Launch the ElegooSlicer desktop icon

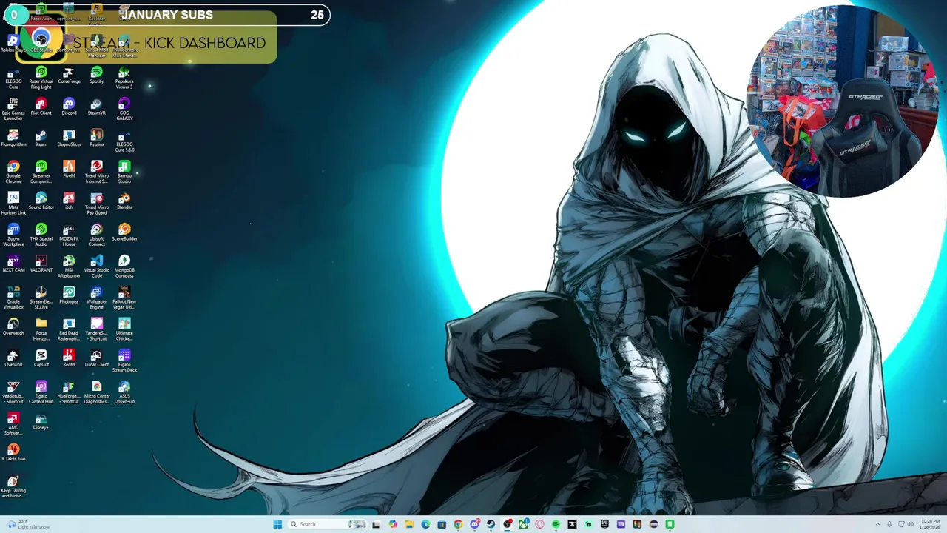click(69, 138)
